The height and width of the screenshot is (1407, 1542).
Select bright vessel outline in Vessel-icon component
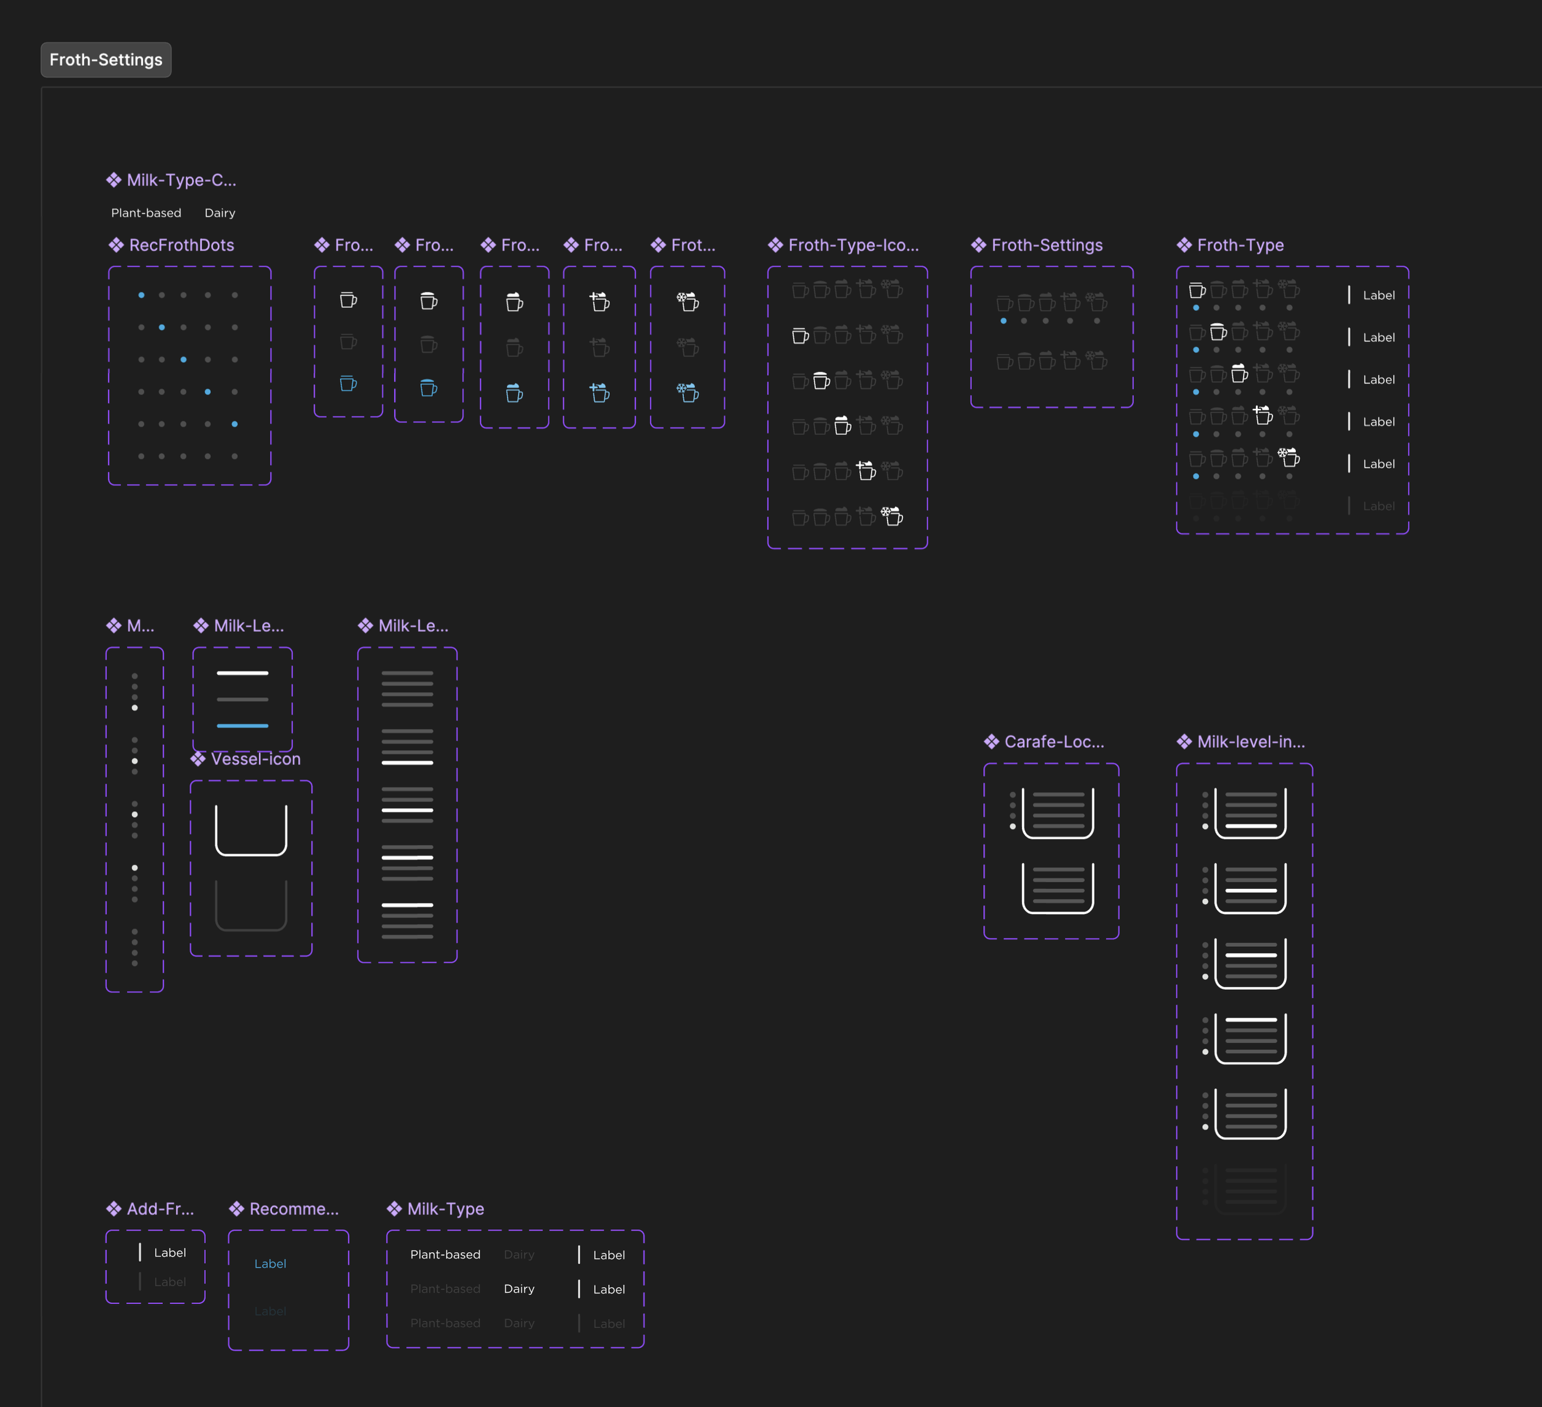pos(251,830)
